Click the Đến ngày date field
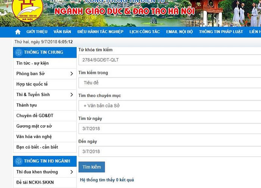Image resolution: width=261 pixels, height=188 pixels. [x=170, y=151]
